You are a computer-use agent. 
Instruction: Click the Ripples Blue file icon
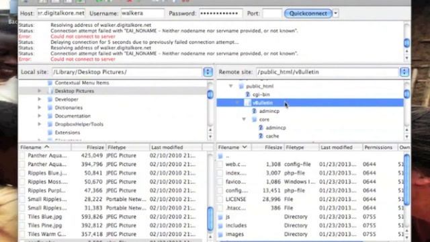pos(22,173)
